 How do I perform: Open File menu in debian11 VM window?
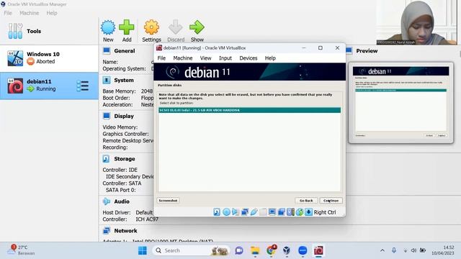click(161, 58)
